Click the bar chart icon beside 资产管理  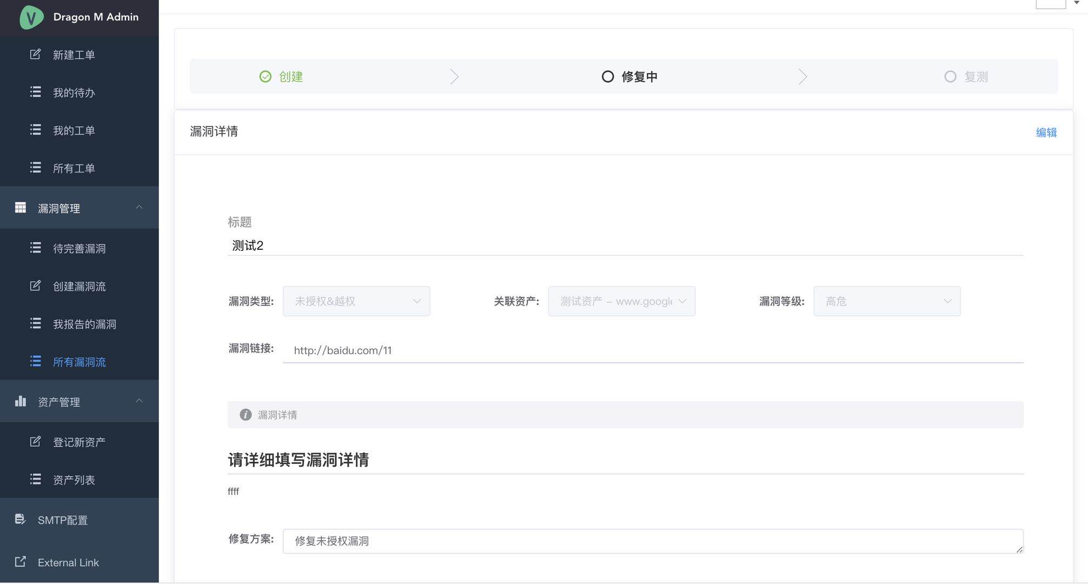click(x=21, y=401)
